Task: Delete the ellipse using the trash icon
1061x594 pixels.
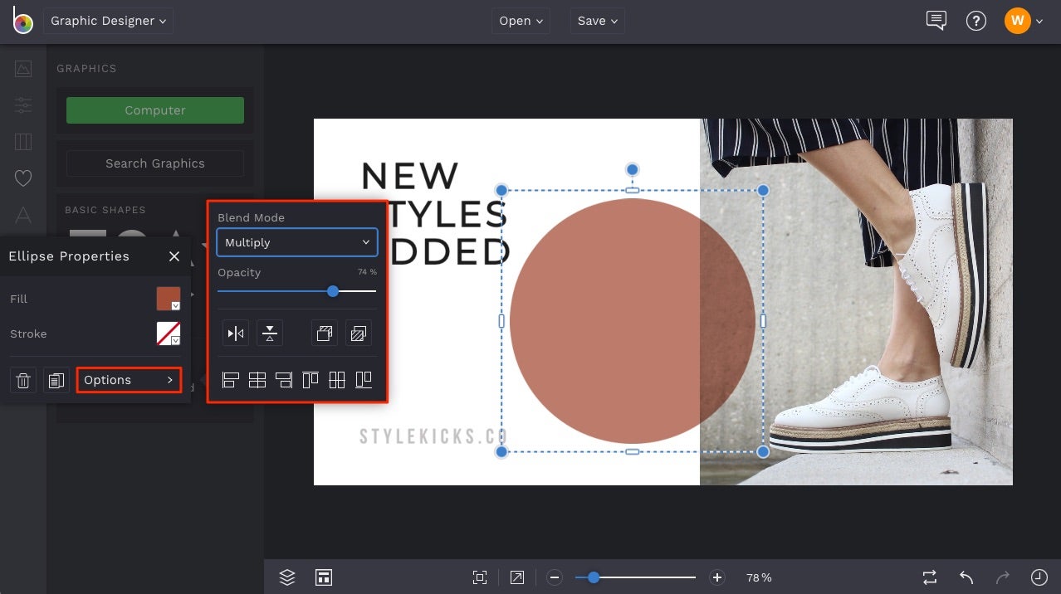Action: tap(22, 380)
